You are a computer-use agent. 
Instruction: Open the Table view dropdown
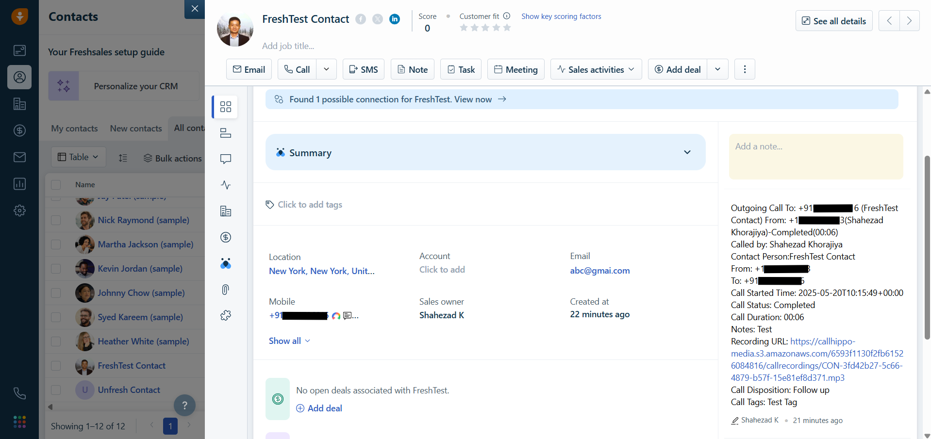coord(79,157)
